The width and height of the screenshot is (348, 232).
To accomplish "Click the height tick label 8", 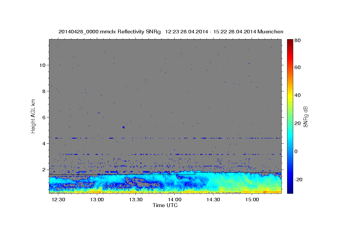I will click(43, 91).
